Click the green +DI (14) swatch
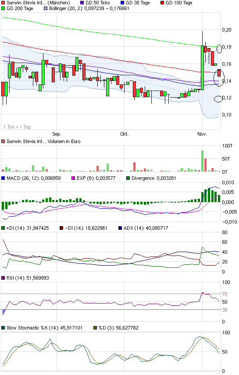 pyautogui.click(x=3, y=228)
